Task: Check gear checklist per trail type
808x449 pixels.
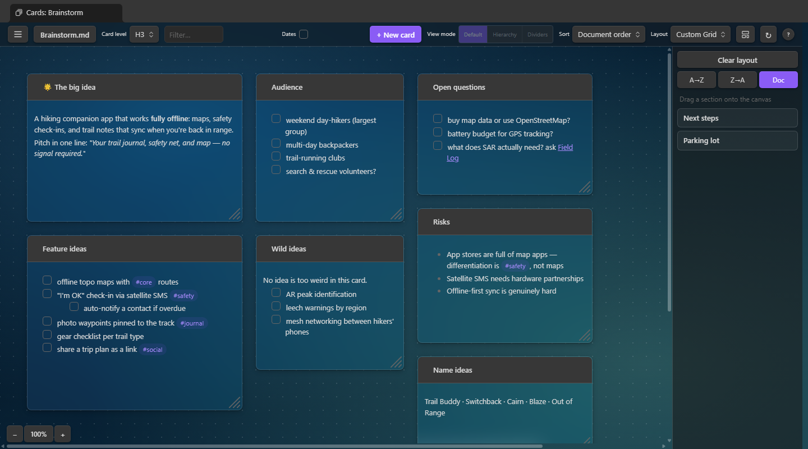Action: point(47,335)
